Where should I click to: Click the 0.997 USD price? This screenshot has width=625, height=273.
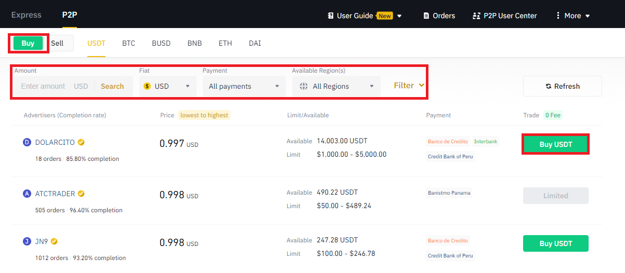(x=179, y=144)
